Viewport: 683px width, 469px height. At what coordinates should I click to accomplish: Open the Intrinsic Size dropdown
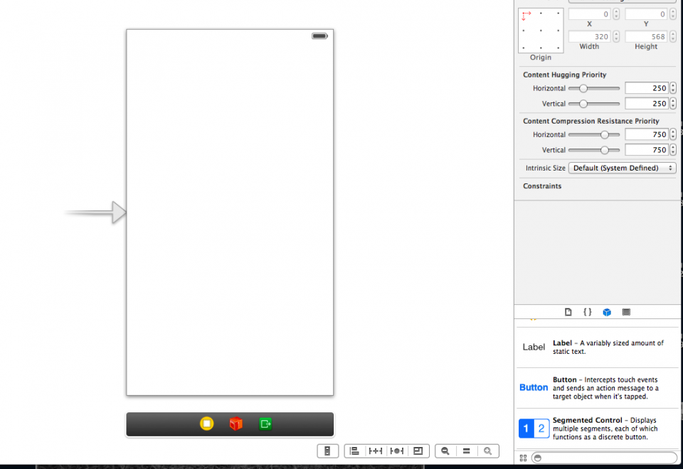[x=622, y=168]
